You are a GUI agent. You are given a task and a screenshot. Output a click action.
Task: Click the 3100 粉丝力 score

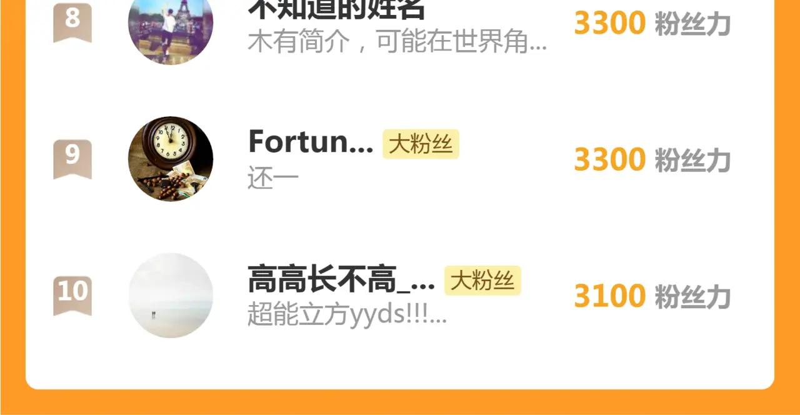coord(652,296)
